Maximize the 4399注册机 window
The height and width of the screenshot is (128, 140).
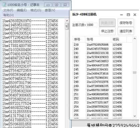click(x=128, y=15)
